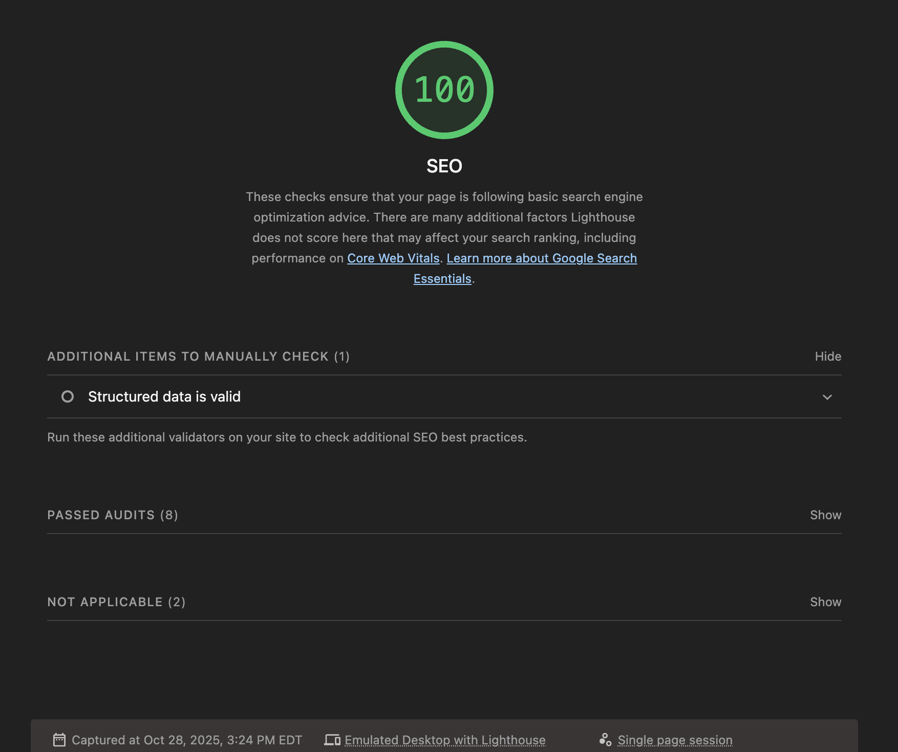The image size is (898, 752).
Task: Open the Core Web Vitals link
Action: (x=393, y=258)
